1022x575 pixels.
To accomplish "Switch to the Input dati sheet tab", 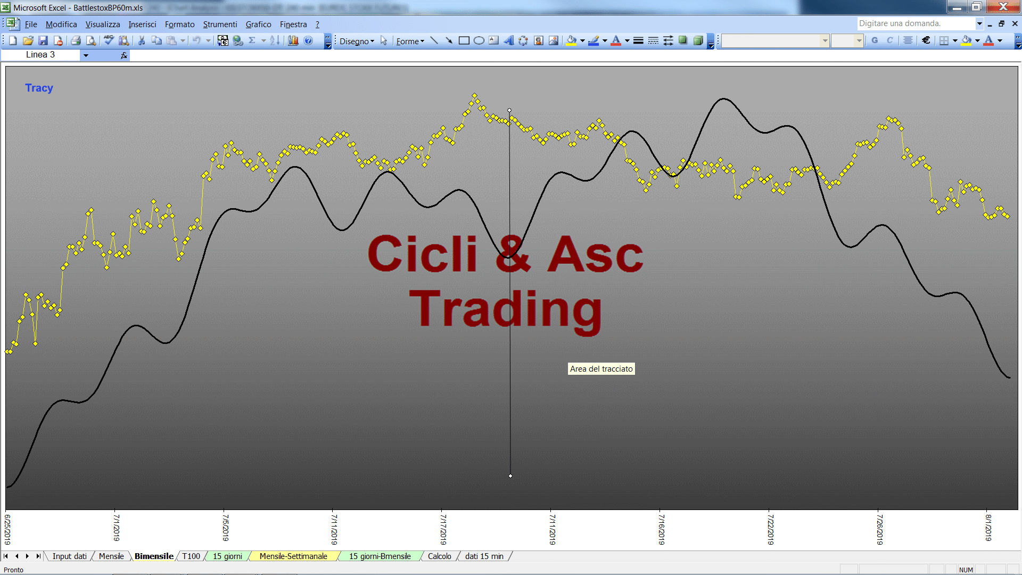I will 69,556.
